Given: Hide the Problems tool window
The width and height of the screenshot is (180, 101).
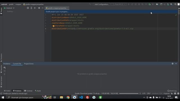Looking at the screenshot, I should coord(176,64).
